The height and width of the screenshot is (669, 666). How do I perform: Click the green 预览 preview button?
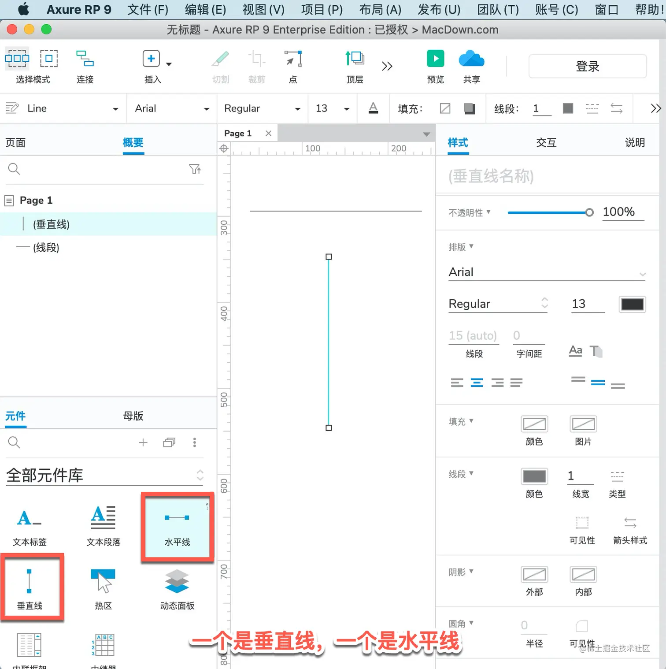tap(436, 58)
